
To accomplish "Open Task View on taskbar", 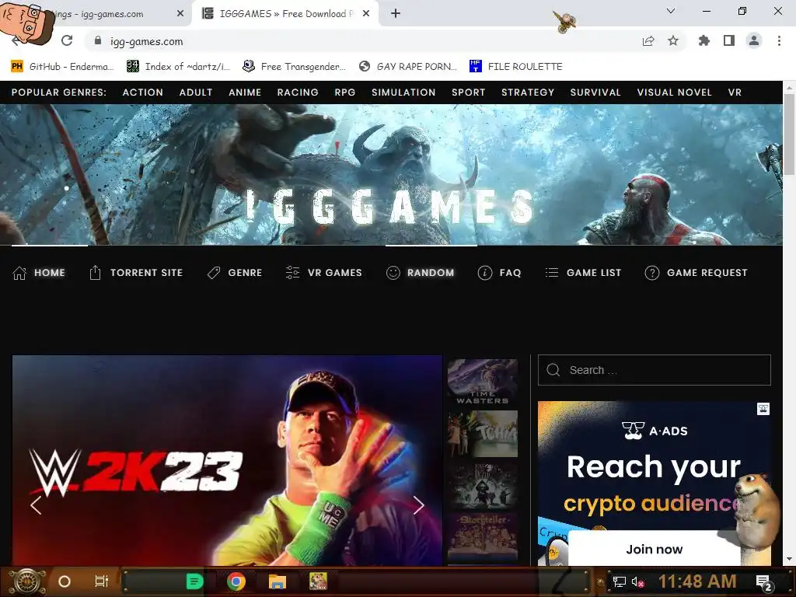I will point(102,581).
